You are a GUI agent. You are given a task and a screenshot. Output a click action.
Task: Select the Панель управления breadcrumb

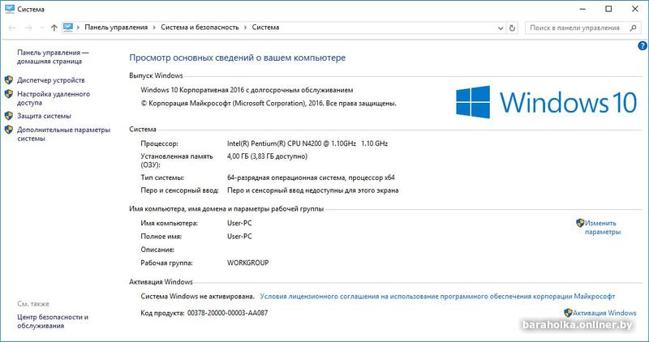(116, 28)
